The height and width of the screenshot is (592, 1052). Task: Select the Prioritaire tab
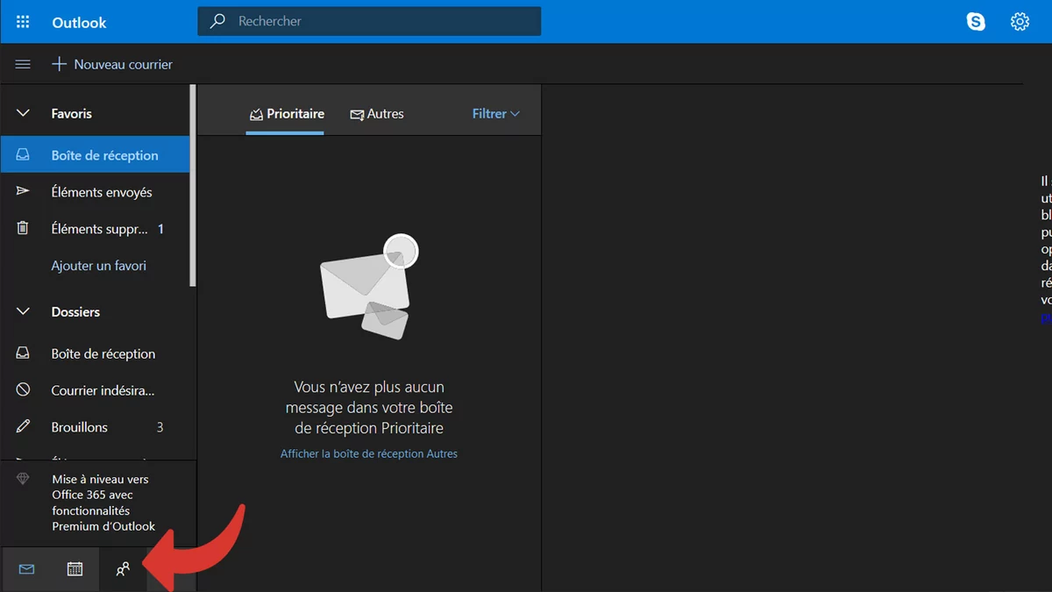(x=286, y=114)
